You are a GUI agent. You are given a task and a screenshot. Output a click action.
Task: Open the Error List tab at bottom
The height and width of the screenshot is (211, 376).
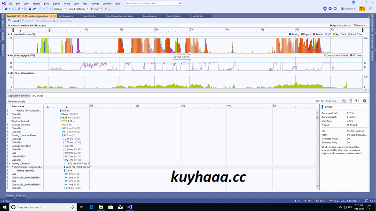(x=20, y=195)
